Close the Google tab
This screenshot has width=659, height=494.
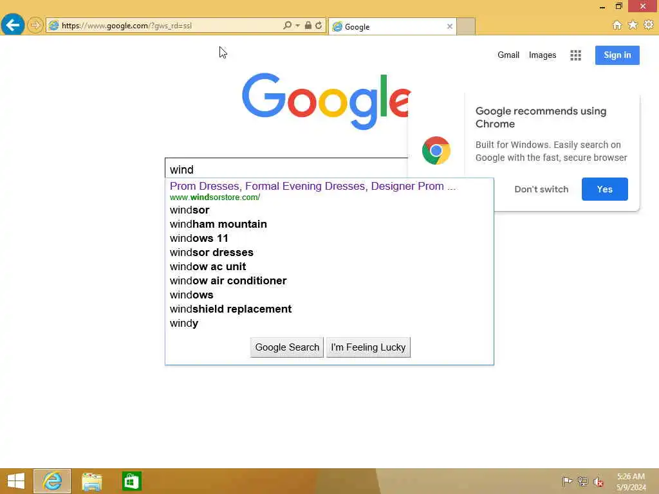(450, 26)
